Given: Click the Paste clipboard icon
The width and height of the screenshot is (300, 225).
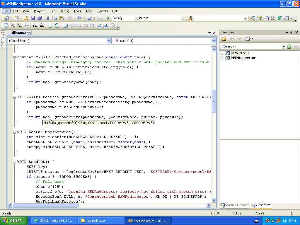Looking at the screenshot, I should coord(62,18).
